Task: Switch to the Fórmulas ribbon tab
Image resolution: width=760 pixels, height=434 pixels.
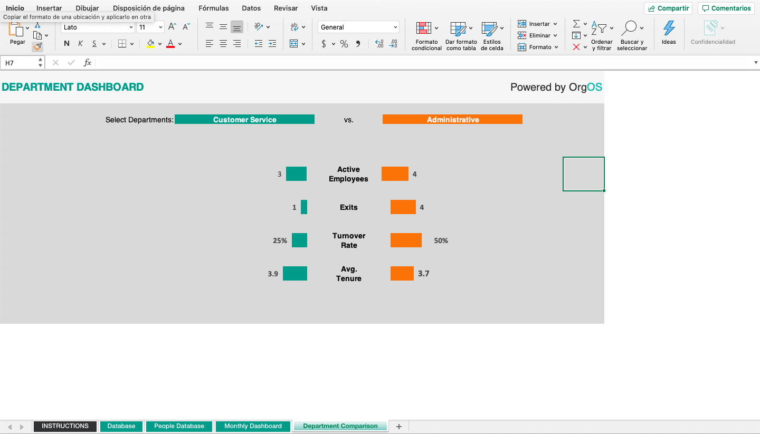Action: (x=214, y=8)
